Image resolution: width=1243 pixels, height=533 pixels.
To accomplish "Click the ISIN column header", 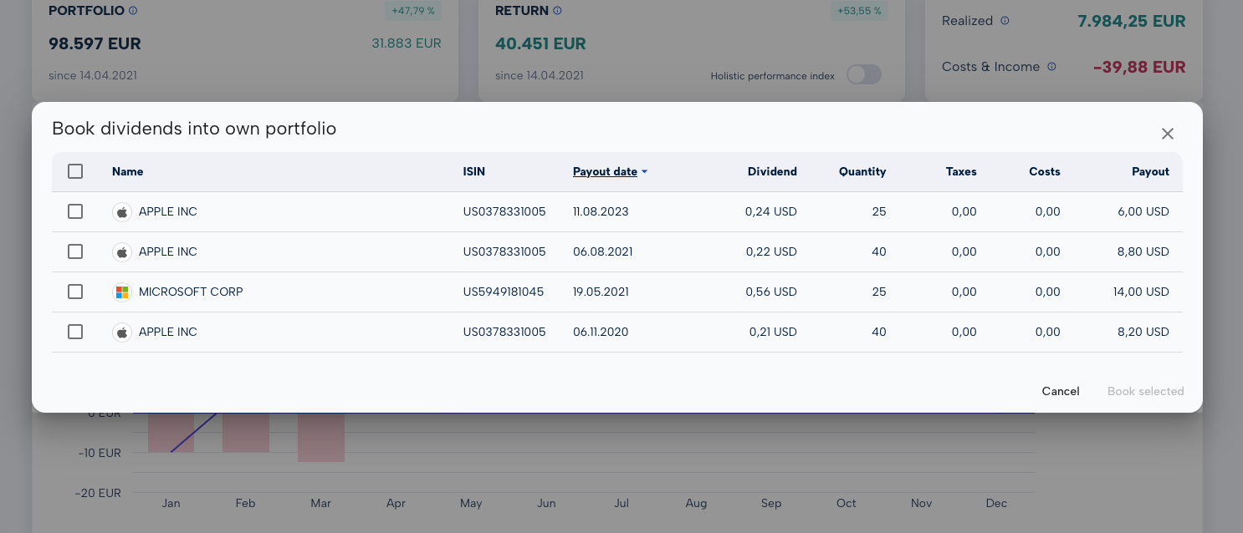I will pos(474,171).
